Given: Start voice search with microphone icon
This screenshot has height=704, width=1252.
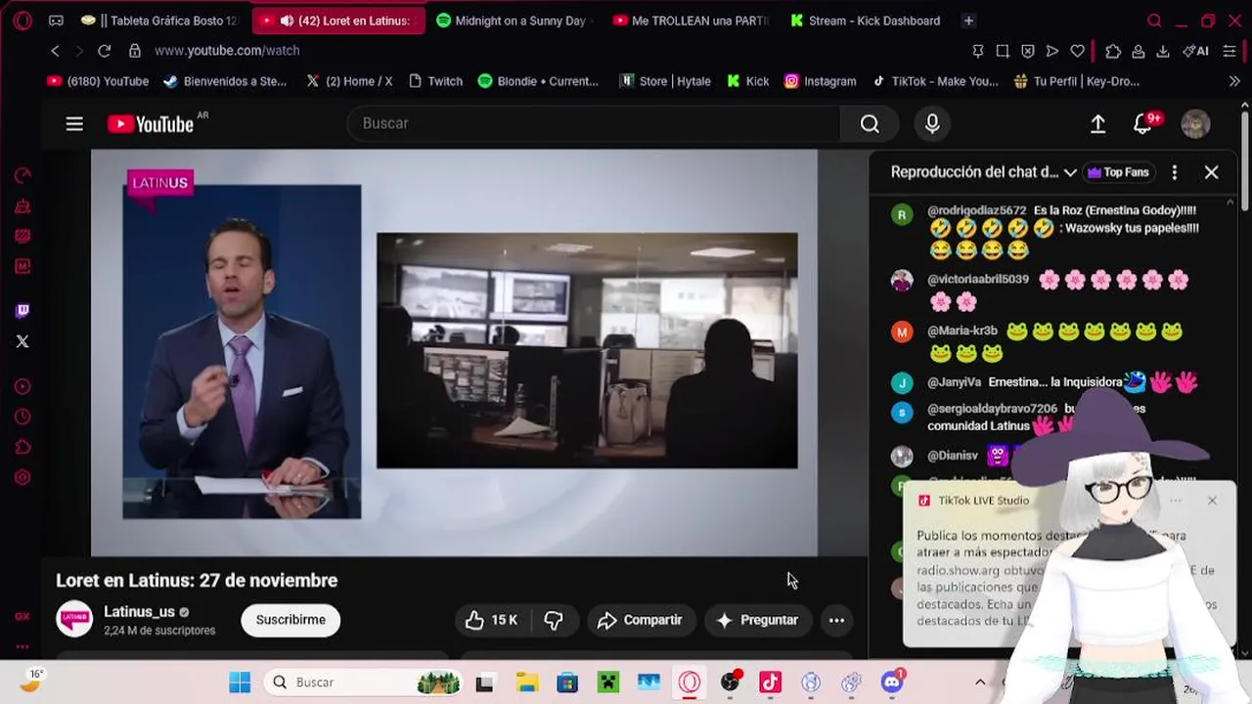Looking at the screenshot, I should coord(932,123).
